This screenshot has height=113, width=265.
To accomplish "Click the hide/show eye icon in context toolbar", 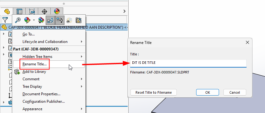I will (69, 20).
